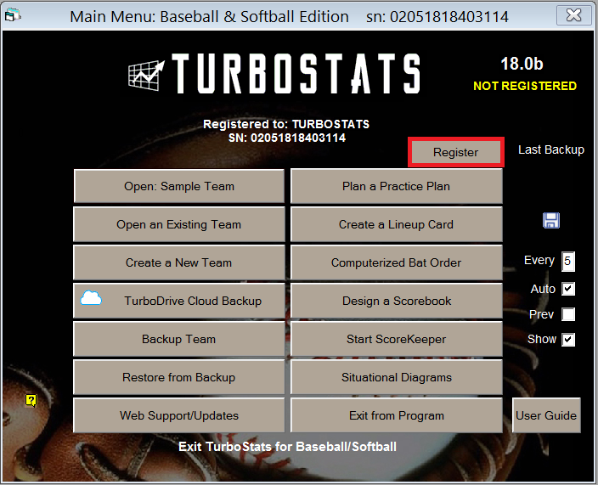Enable the Prev checkbox
598x485 pixels.
point(568,314)
